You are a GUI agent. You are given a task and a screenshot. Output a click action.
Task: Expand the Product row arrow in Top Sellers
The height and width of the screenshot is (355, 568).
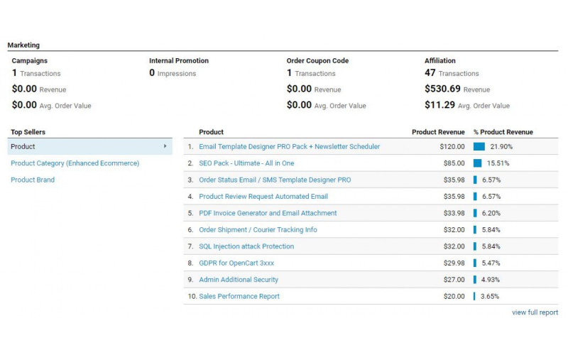[165, 146]
